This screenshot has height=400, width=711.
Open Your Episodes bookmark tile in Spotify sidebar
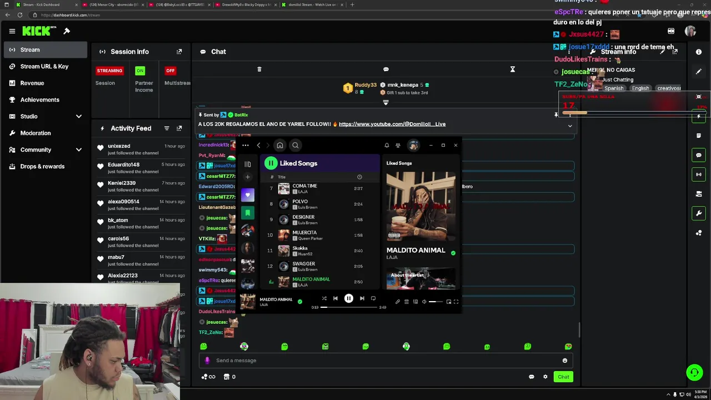(x=248, y=213)
